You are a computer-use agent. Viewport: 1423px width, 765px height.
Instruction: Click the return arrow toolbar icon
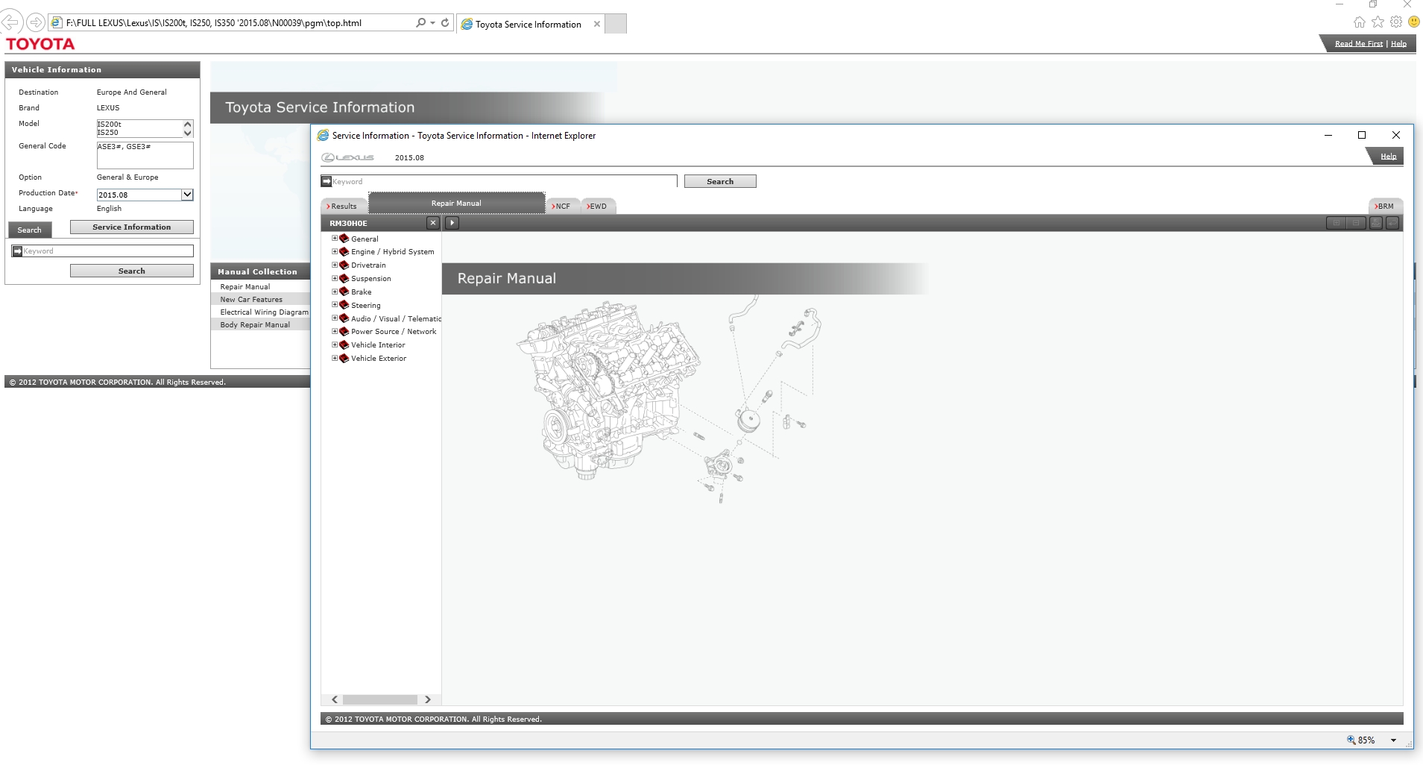[x=1392, y=223]
